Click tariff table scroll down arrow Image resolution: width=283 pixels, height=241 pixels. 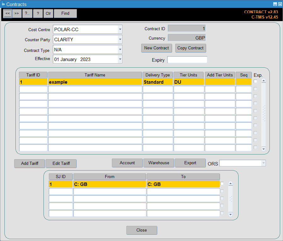click(264, 149)
